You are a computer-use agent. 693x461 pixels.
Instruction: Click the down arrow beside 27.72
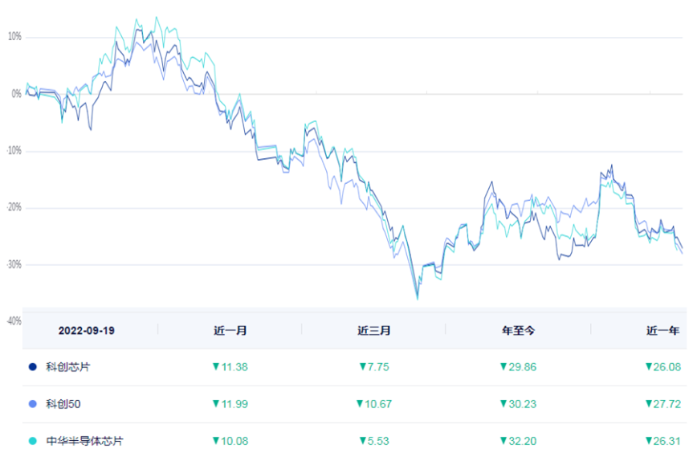point(648,404)
